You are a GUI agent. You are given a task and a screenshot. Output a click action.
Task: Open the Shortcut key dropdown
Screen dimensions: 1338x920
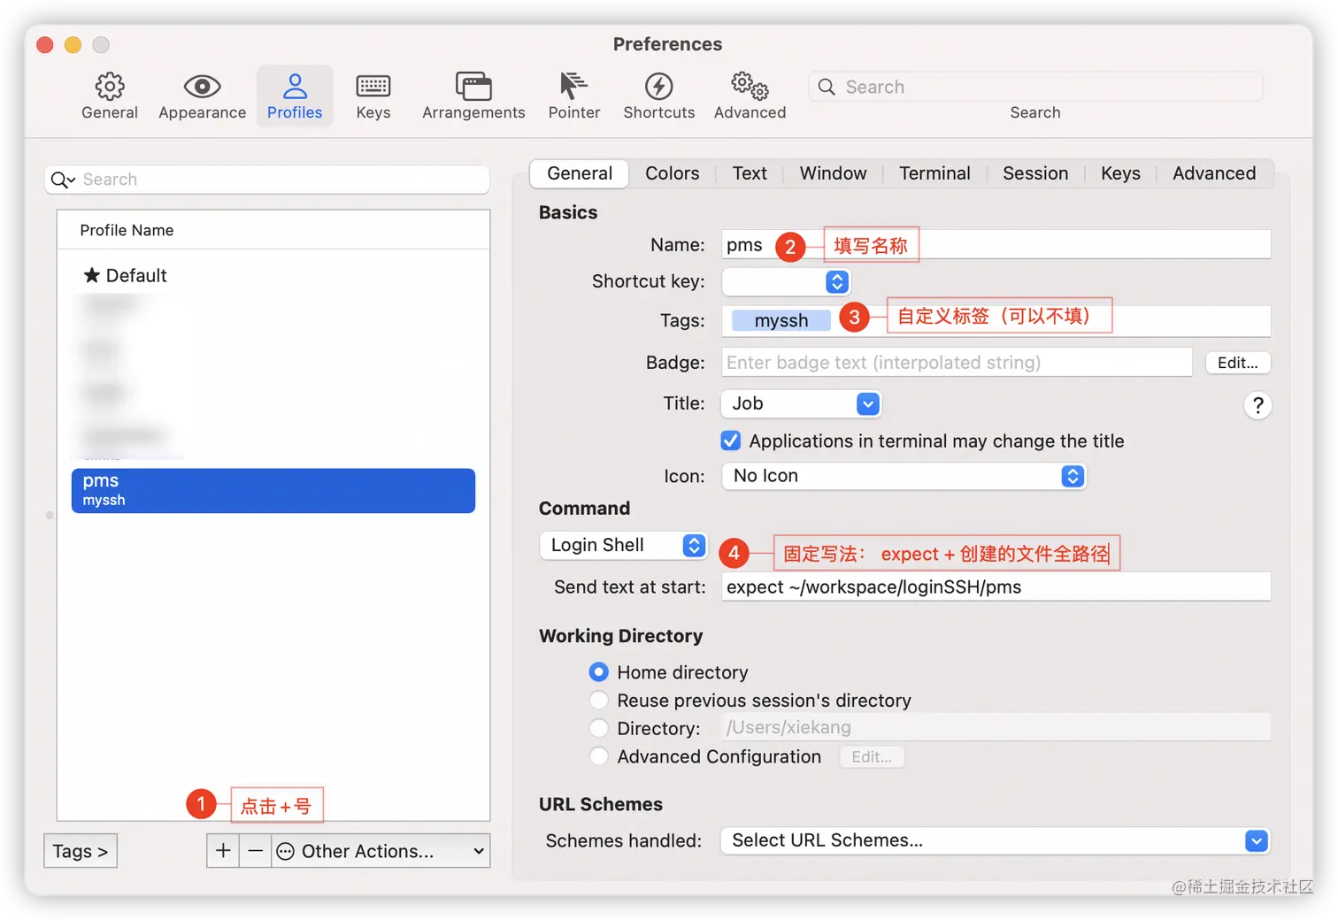click(786, 282)
